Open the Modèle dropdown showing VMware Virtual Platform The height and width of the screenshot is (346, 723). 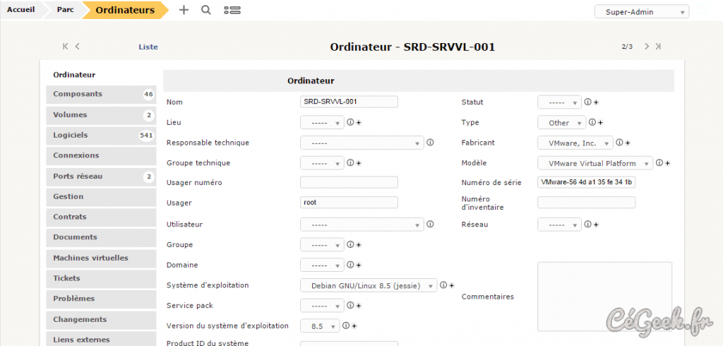tap(595, 163)
